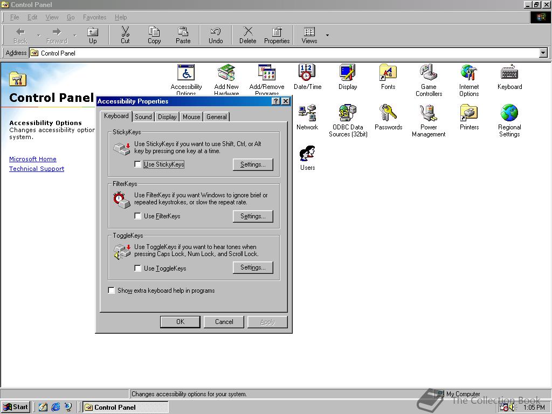Viewport: 552px width, 414px height.
Task: Click the volume speaker tray icon
Action: click(x=512, y=408)
